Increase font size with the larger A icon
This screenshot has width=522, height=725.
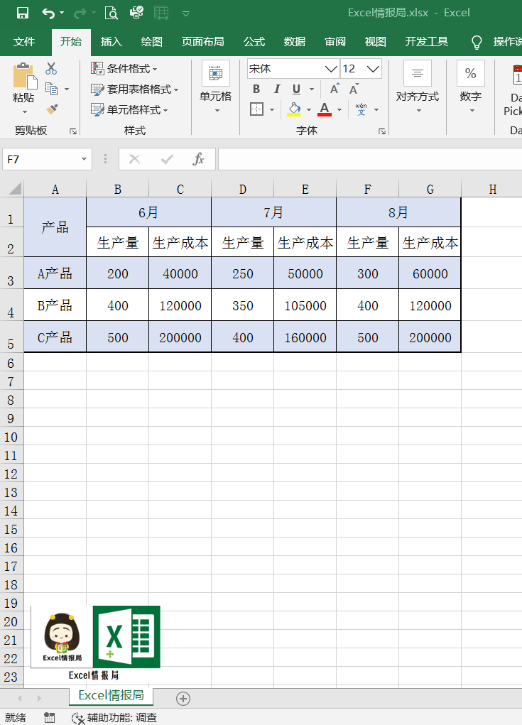(334, 89)
